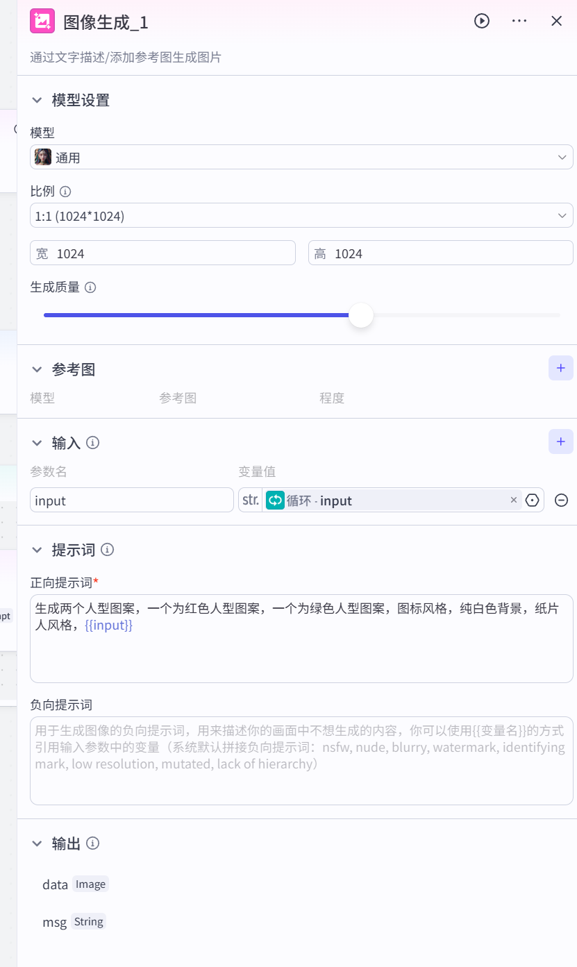Click the info icon beside 提示词
The image size is (577, 967).
click(x=108, y=549)
